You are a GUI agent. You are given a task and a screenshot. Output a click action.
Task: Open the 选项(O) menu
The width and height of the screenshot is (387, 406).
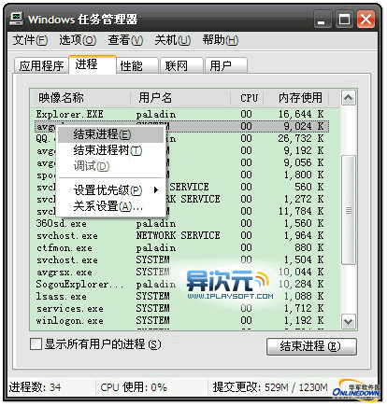[78, 40]
